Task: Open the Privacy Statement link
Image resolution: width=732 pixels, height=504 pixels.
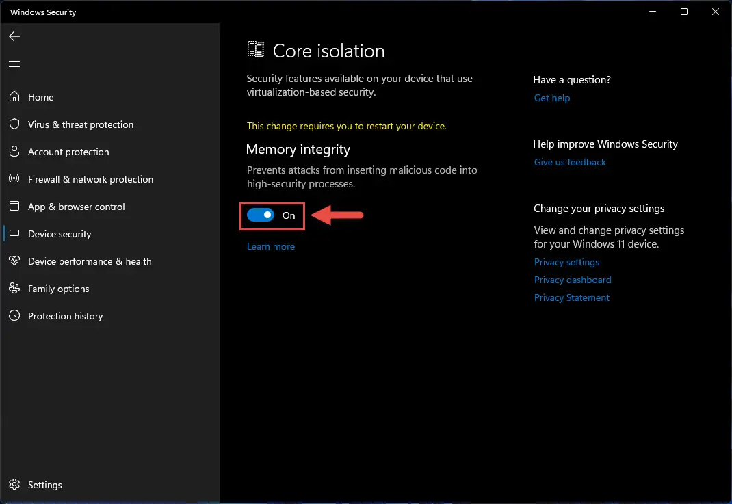Action: coord(571,297)
